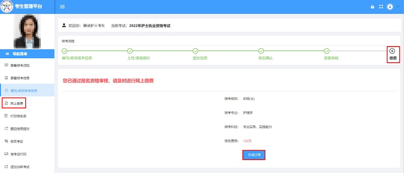Click the 报名确认 step label
404x173 pixels.
point(266,58)
